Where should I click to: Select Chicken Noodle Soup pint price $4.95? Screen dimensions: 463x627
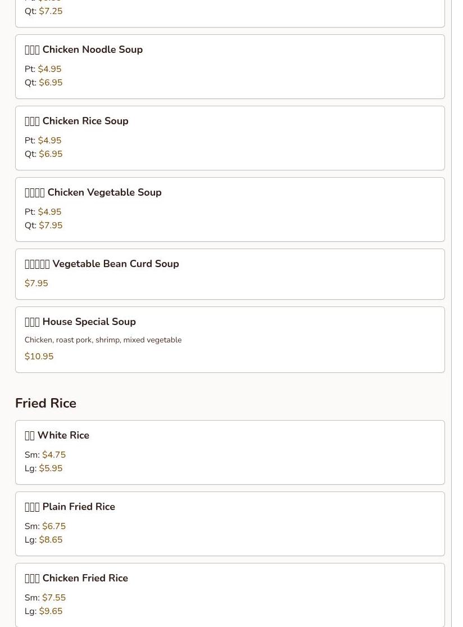coord(49,69)
